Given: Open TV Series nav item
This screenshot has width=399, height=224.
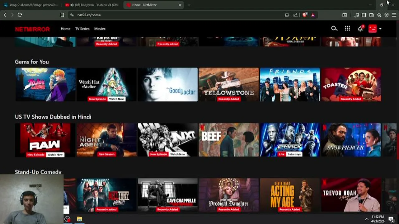Looking at the screenshot, I should click(x=82, y=29).
